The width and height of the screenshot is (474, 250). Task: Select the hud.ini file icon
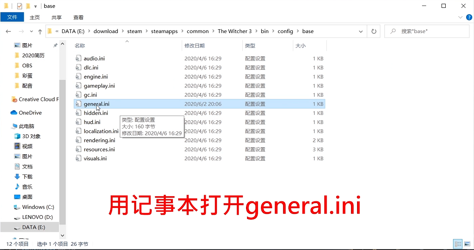(x=78, y=122)
